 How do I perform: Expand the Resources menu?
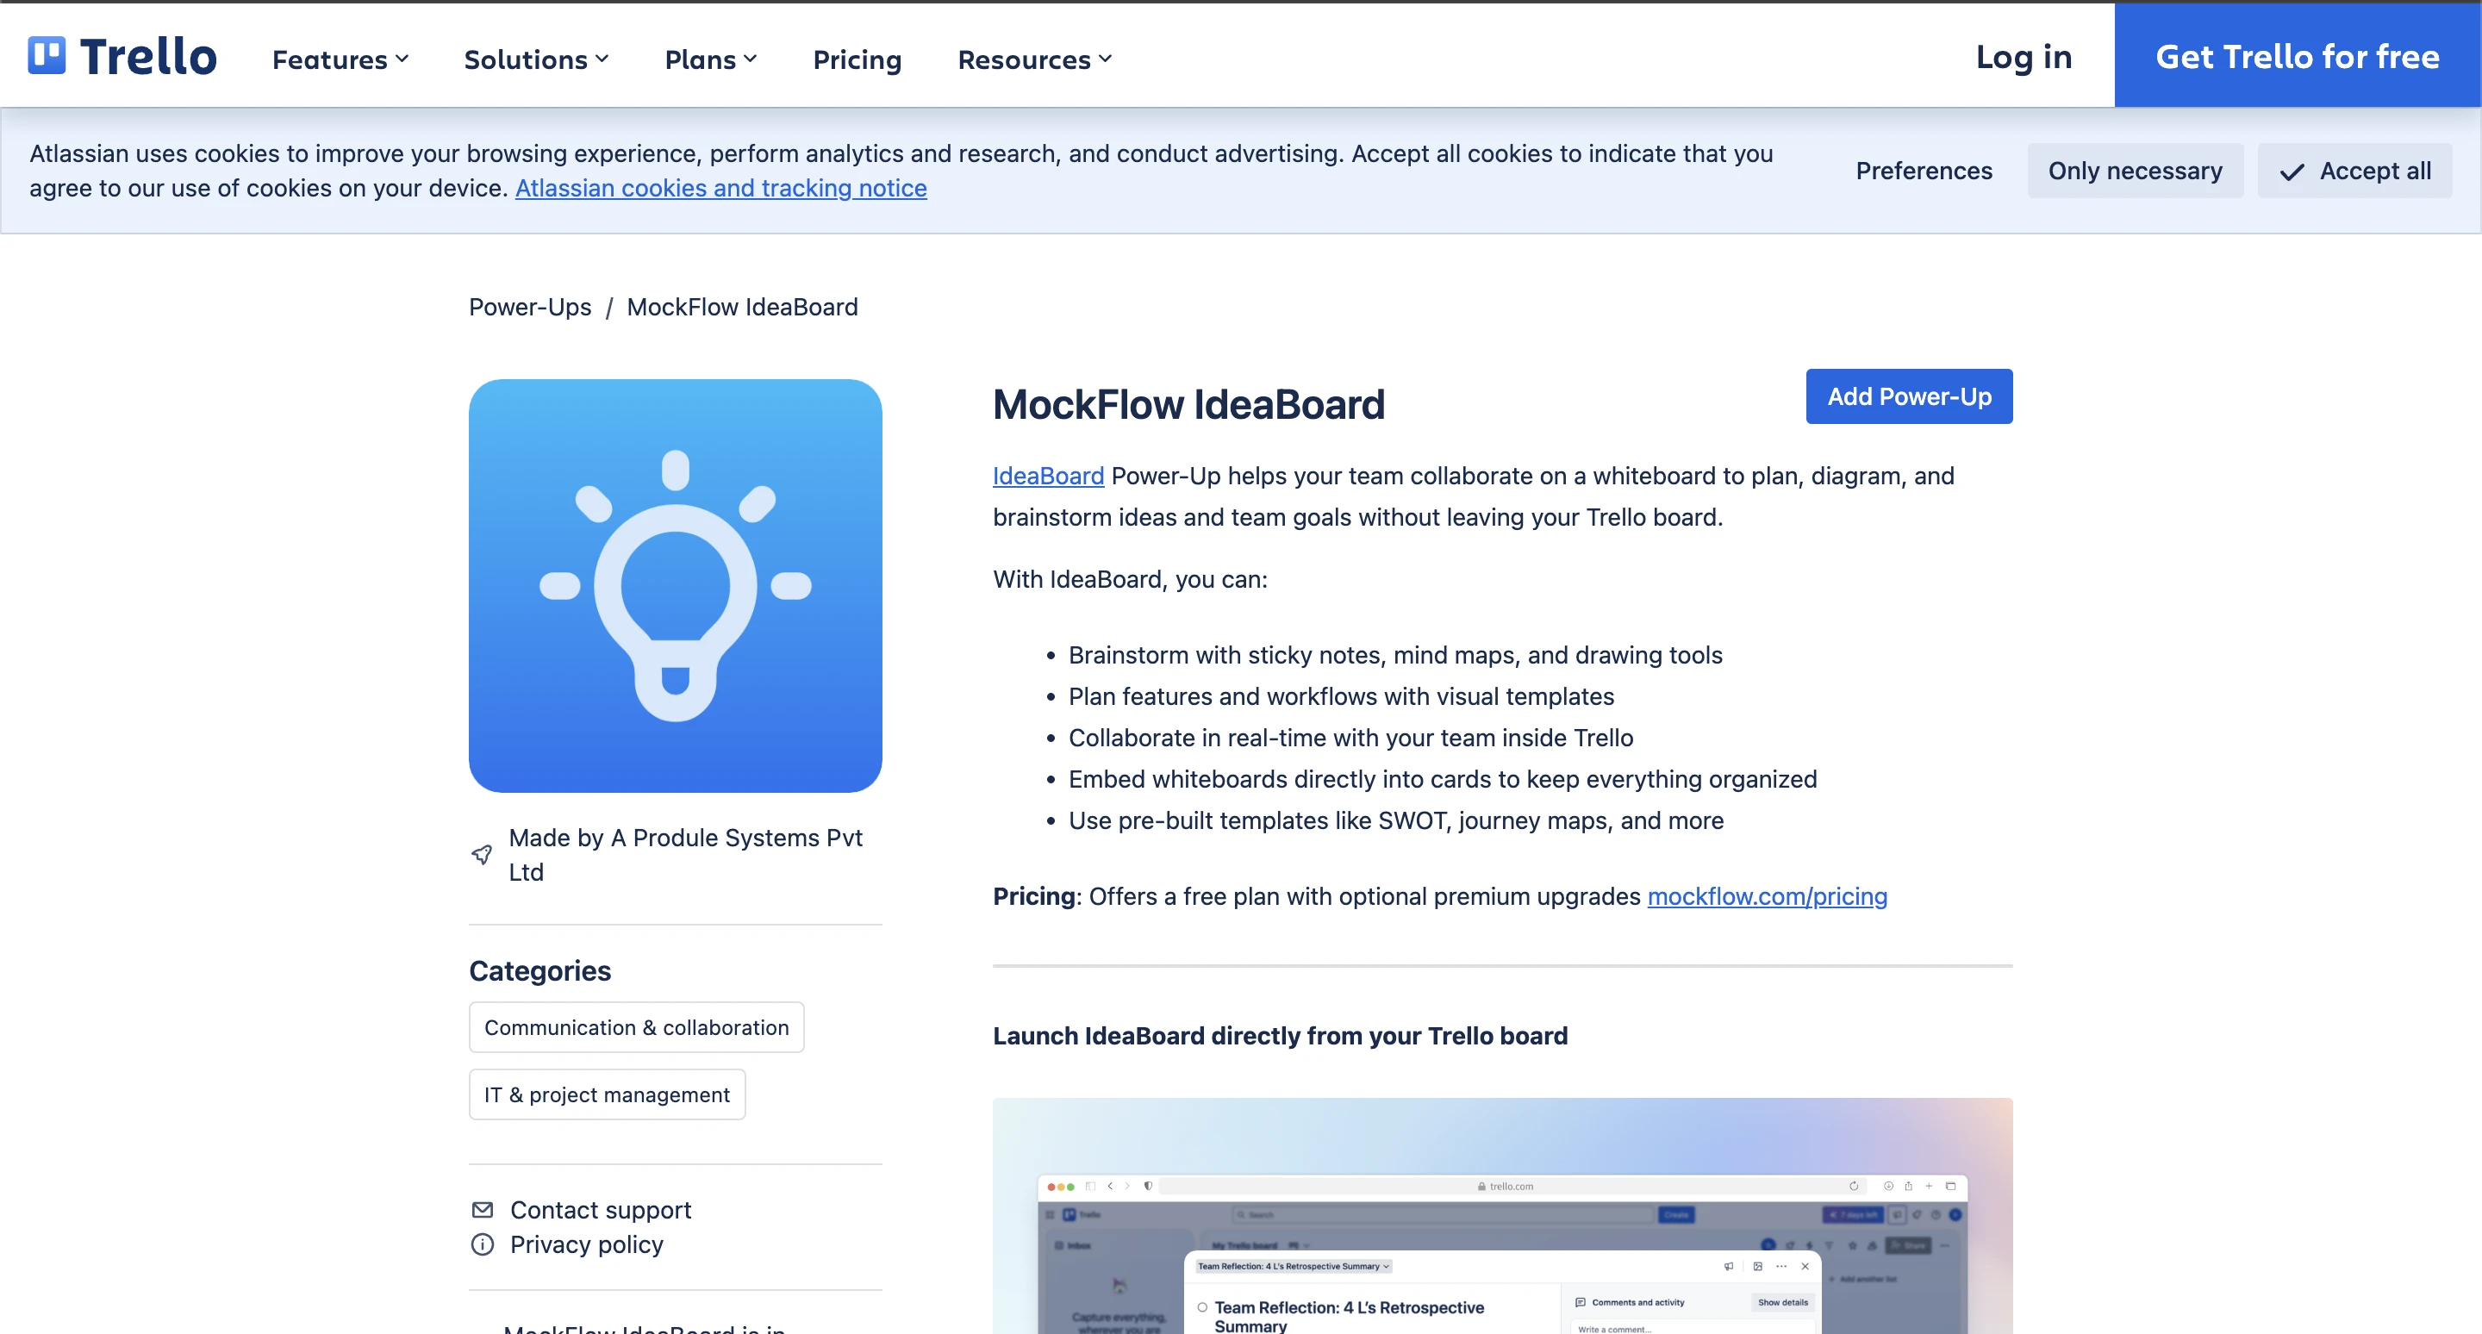1035,59
